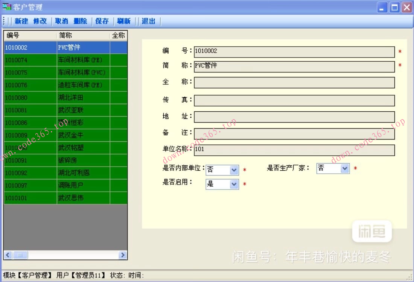Click 取消 in the toolbar

coord(61,21)
